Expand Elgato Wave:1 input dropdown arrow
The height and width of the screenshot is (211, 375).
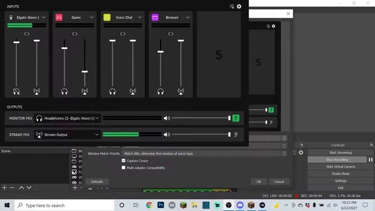pyautogui.click(x=43, y=18)
